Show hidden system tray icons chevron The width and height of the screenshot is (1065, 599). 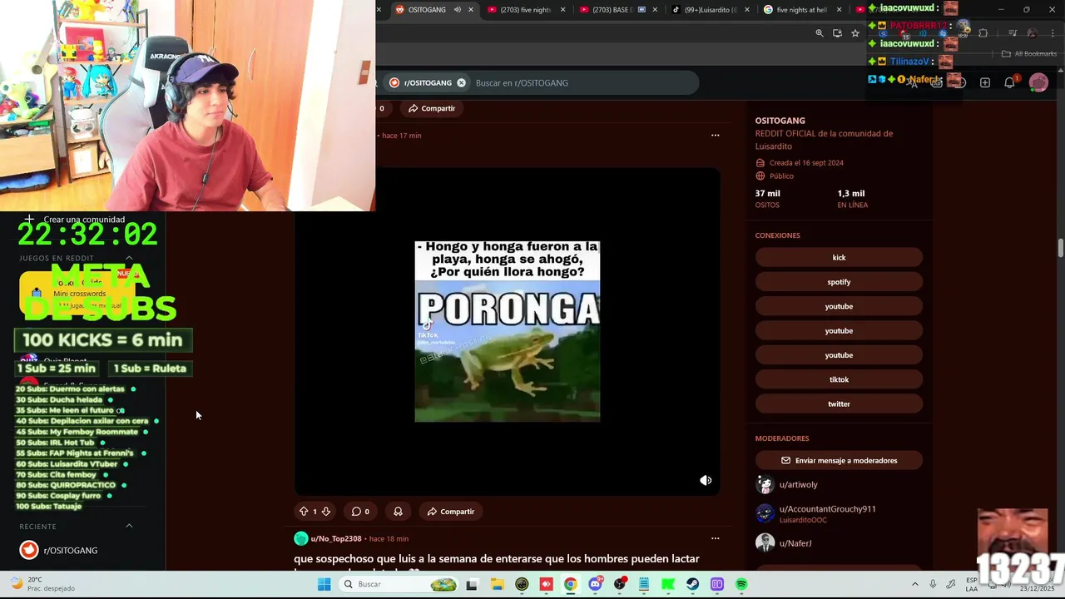915,584
